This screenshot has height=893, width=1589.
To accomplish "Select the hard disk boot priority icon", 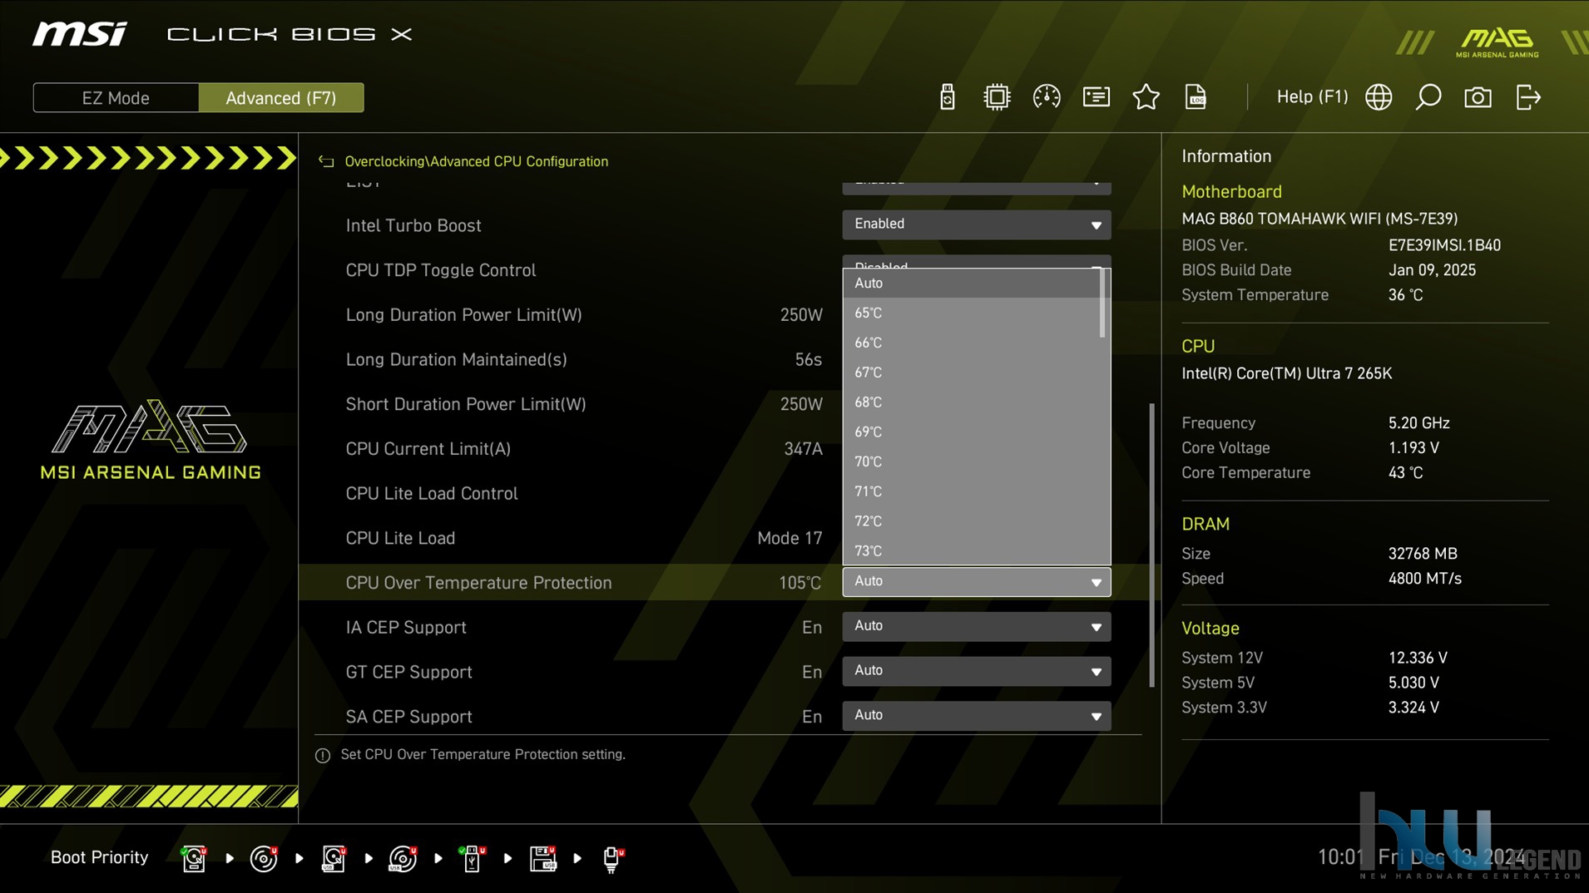I will coord(194,858).
